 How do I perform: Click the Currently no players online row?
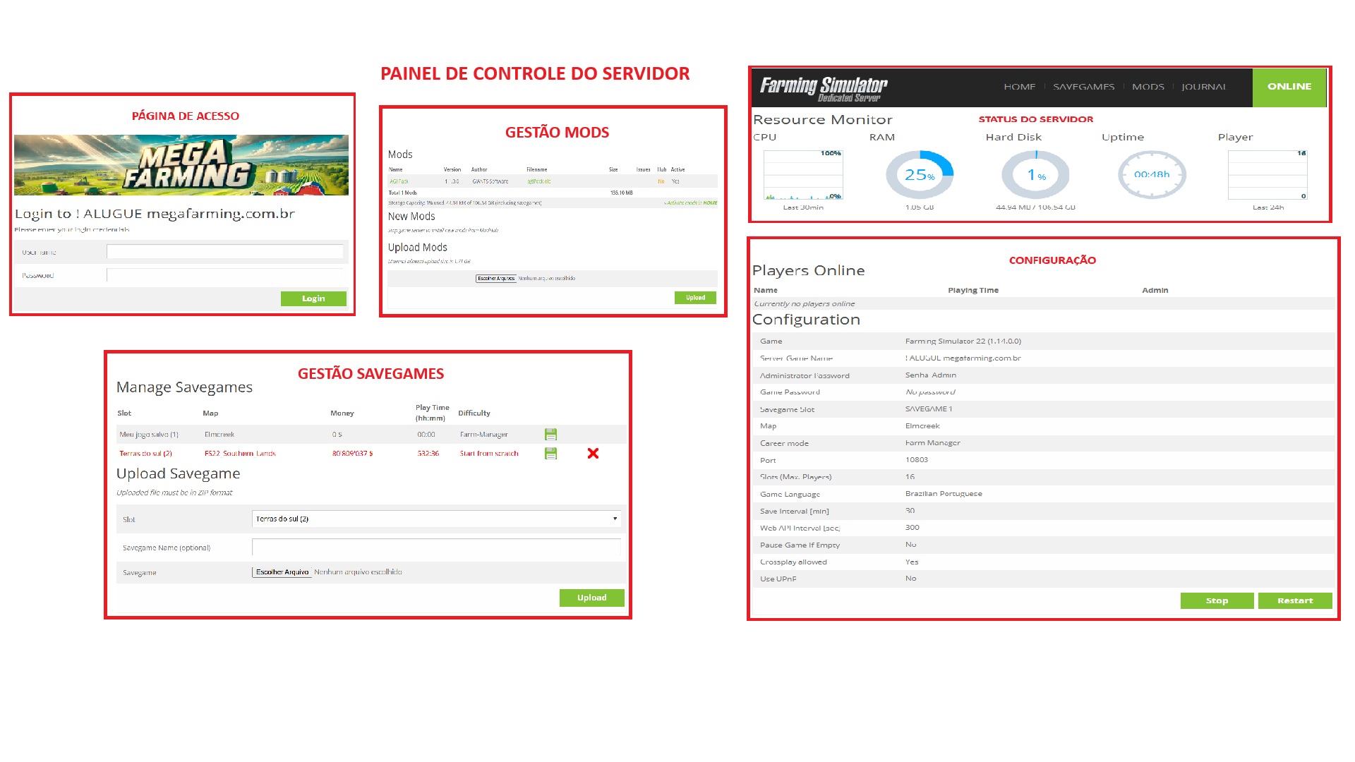(1044, 304)
